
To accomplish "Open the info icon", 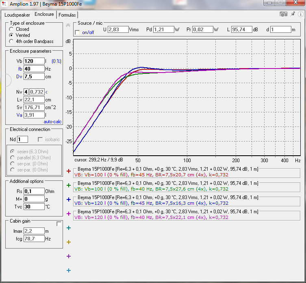I will (x=301, y=14).
